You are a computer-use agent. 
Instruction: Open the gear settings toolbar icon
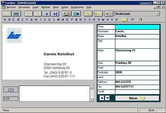[76, 14]
